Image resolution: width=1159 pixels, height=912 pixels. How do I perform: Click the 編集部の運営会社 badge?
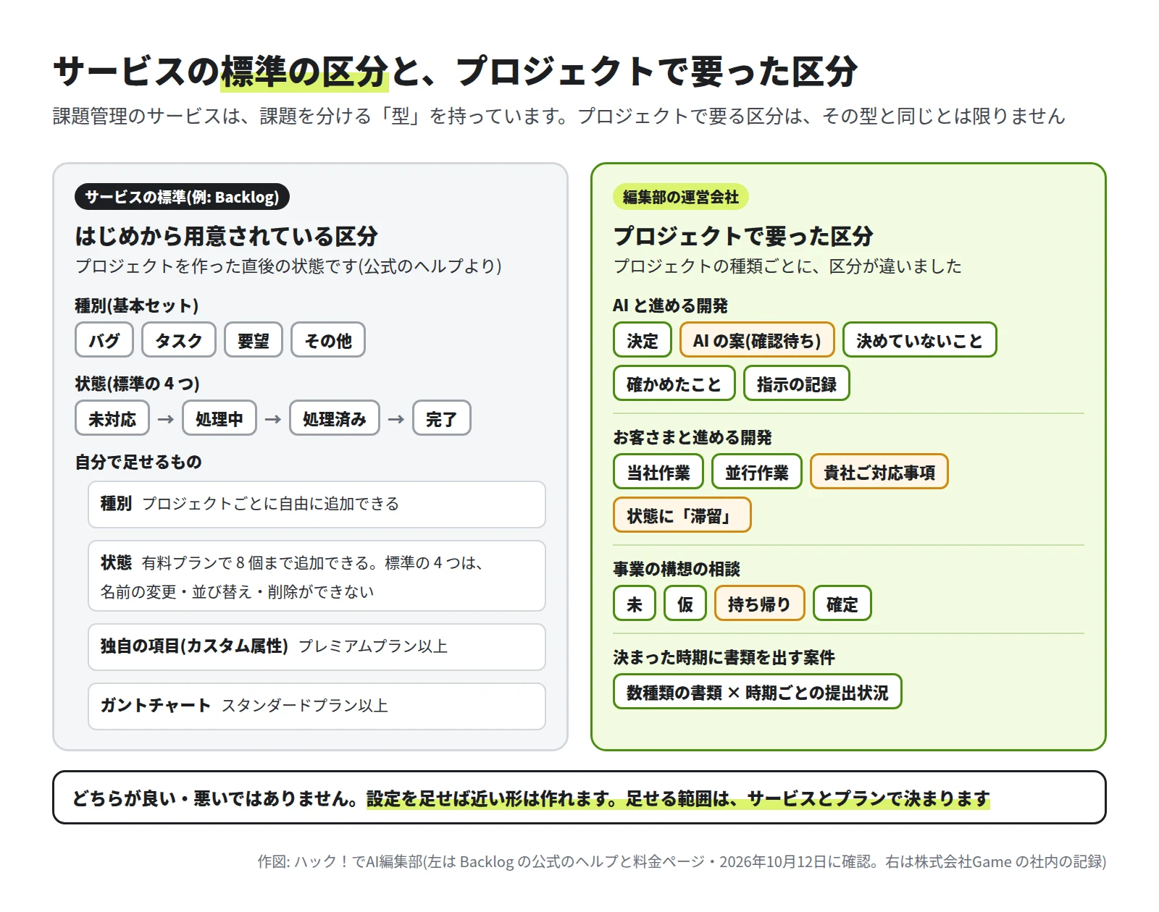[x=681, y=197]
